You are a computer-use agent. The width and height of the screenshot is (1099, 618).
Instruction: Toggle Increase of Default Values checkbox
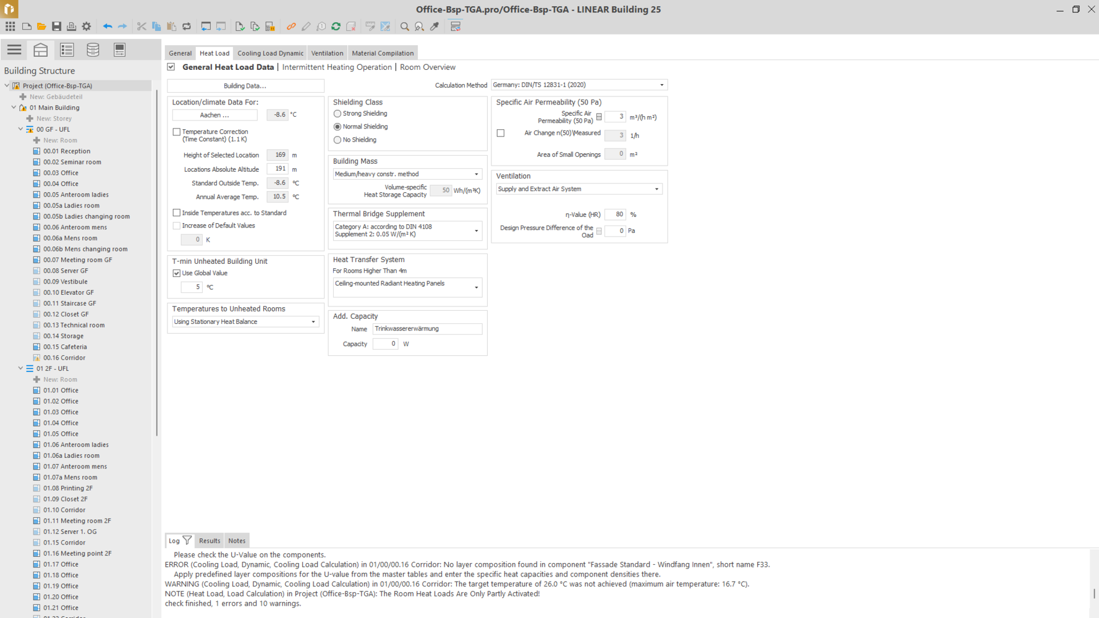[x=177, y=226]
